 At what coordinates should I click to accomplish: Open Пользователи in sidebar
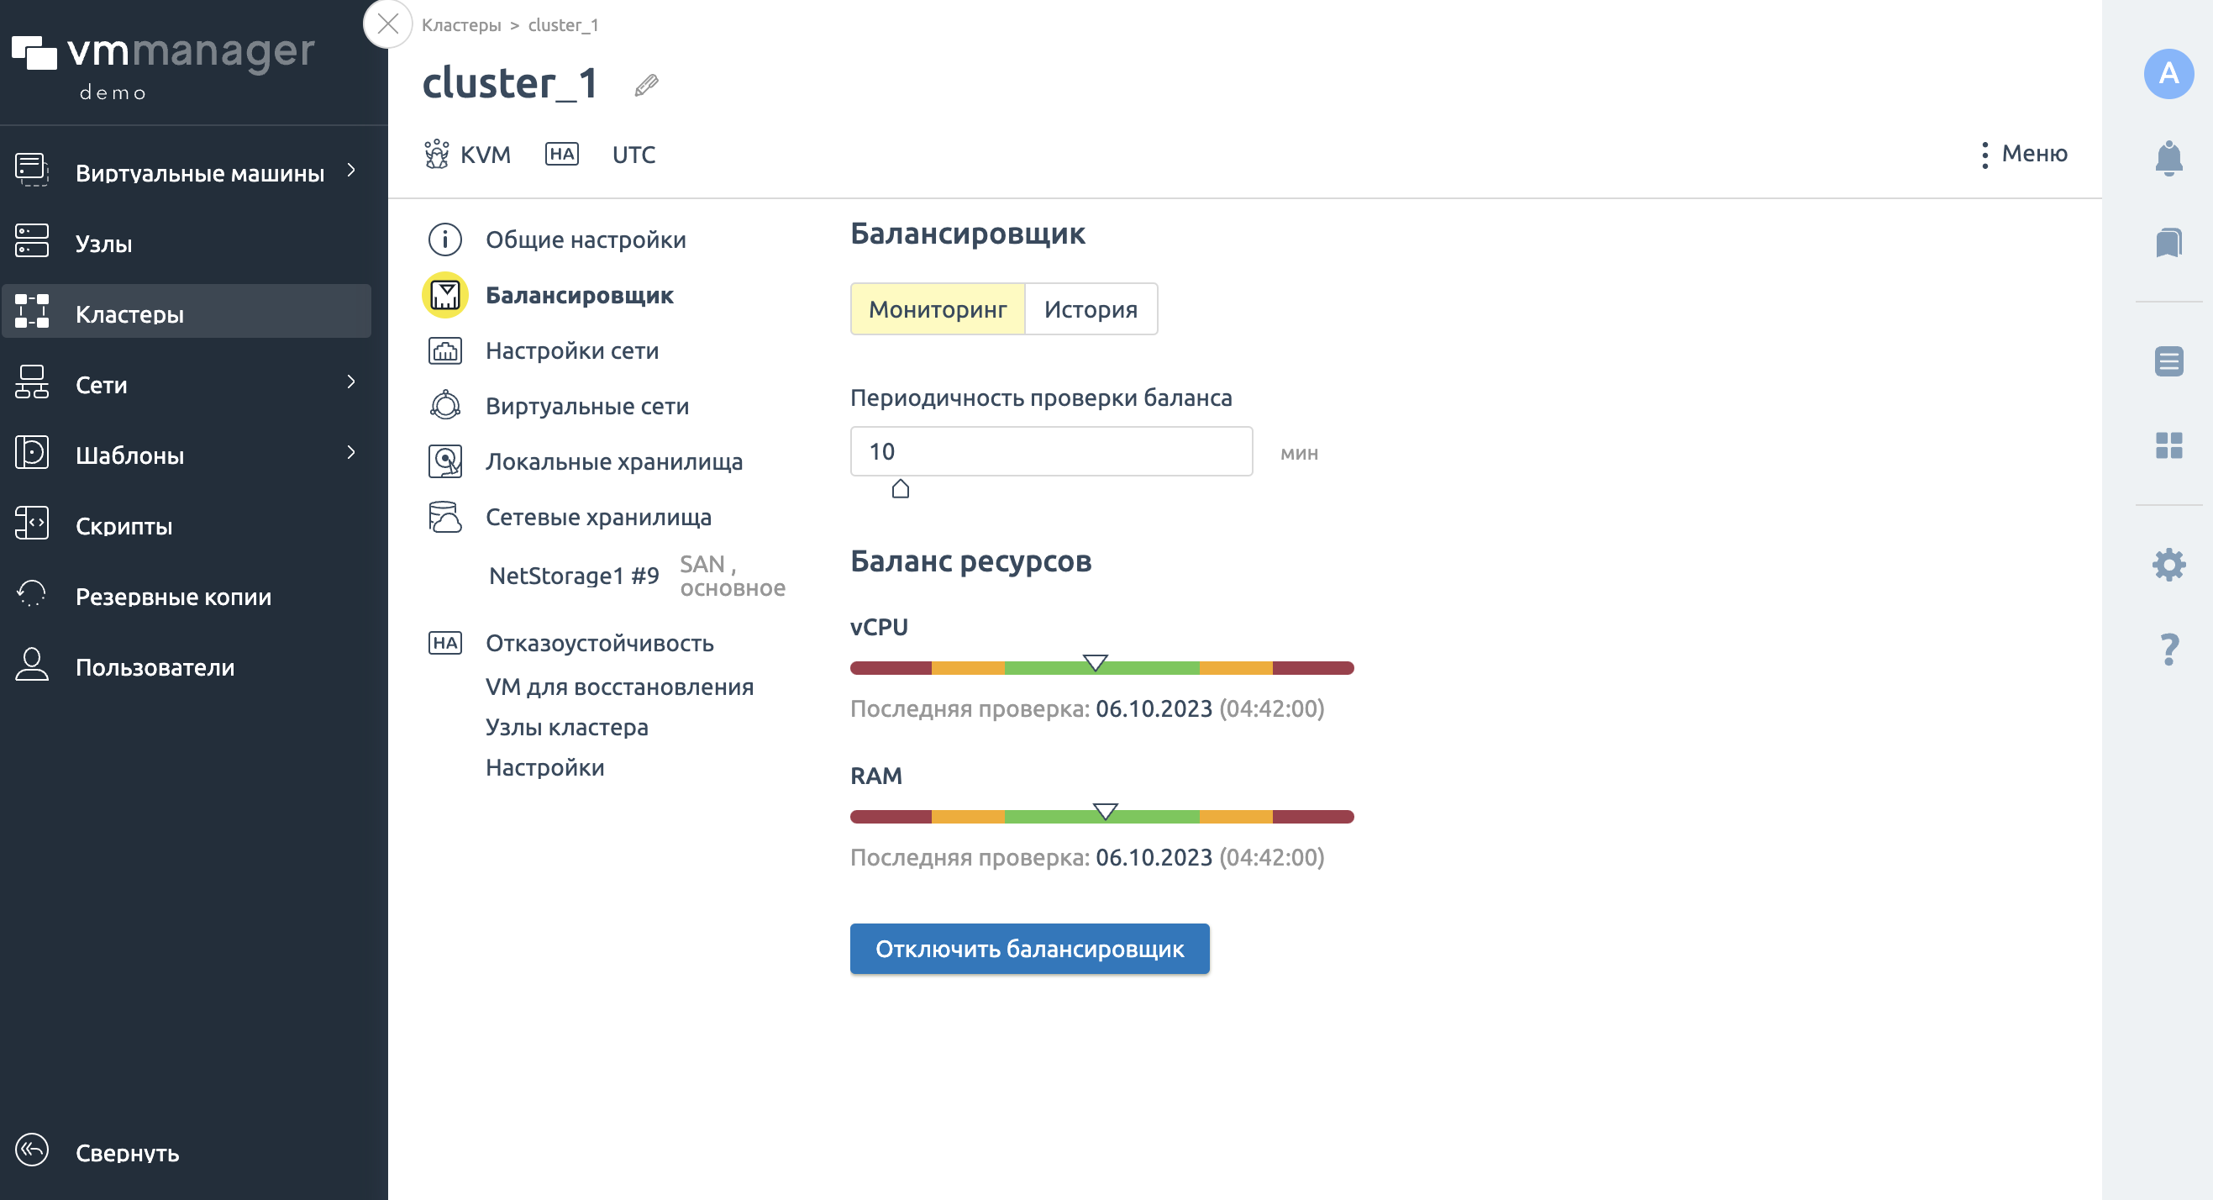point(155,667)
